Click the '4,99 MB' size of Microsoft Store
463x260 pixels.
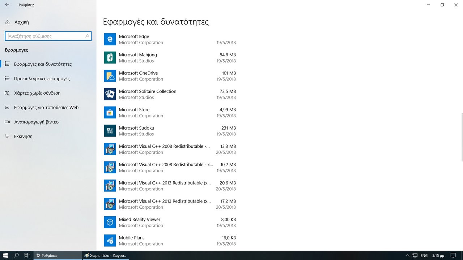coord(228,110)
